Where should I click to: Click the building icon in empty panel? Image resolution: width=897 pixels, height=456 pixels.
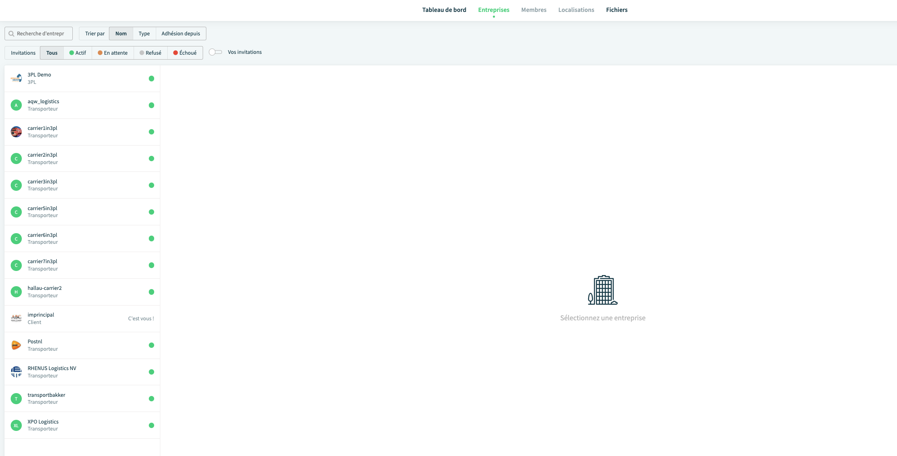pyautogui.click(x=603, y=290)
